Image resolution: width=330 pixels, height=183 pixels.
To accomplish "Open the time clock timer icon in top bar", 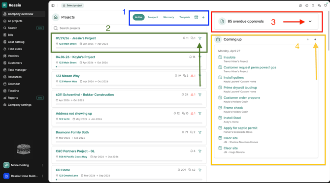I will (x=300, y=5).
